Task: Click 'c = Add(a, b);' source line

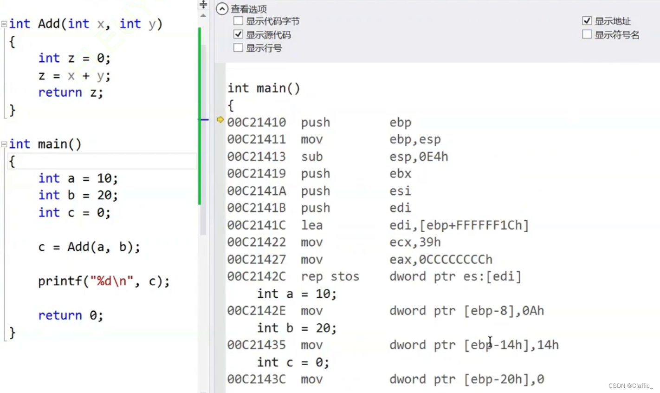Action: (89, 247)
